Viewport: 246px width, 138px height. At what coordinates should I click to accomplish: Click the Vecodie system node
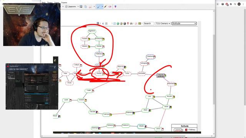coord(93,112)
